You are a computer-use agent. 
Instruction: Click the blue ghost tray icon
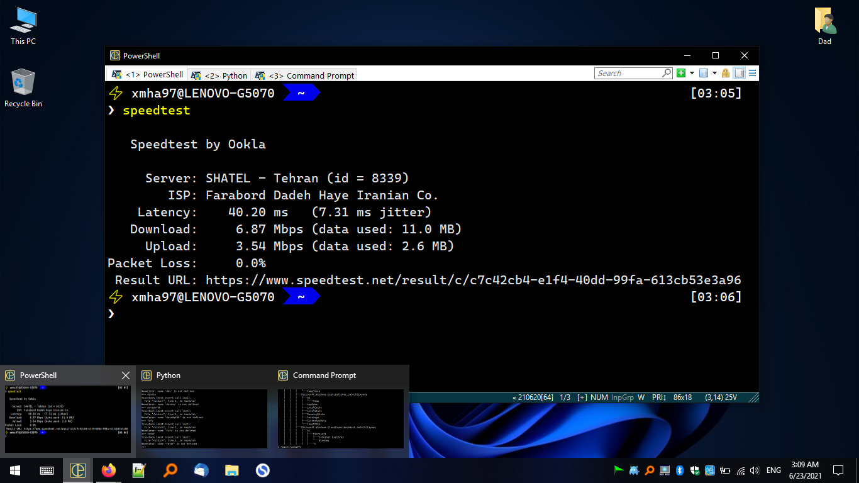(x=634, y=470)
